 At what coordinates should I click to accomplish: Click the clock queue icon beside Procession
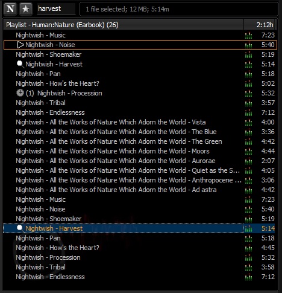coord(20,93)
